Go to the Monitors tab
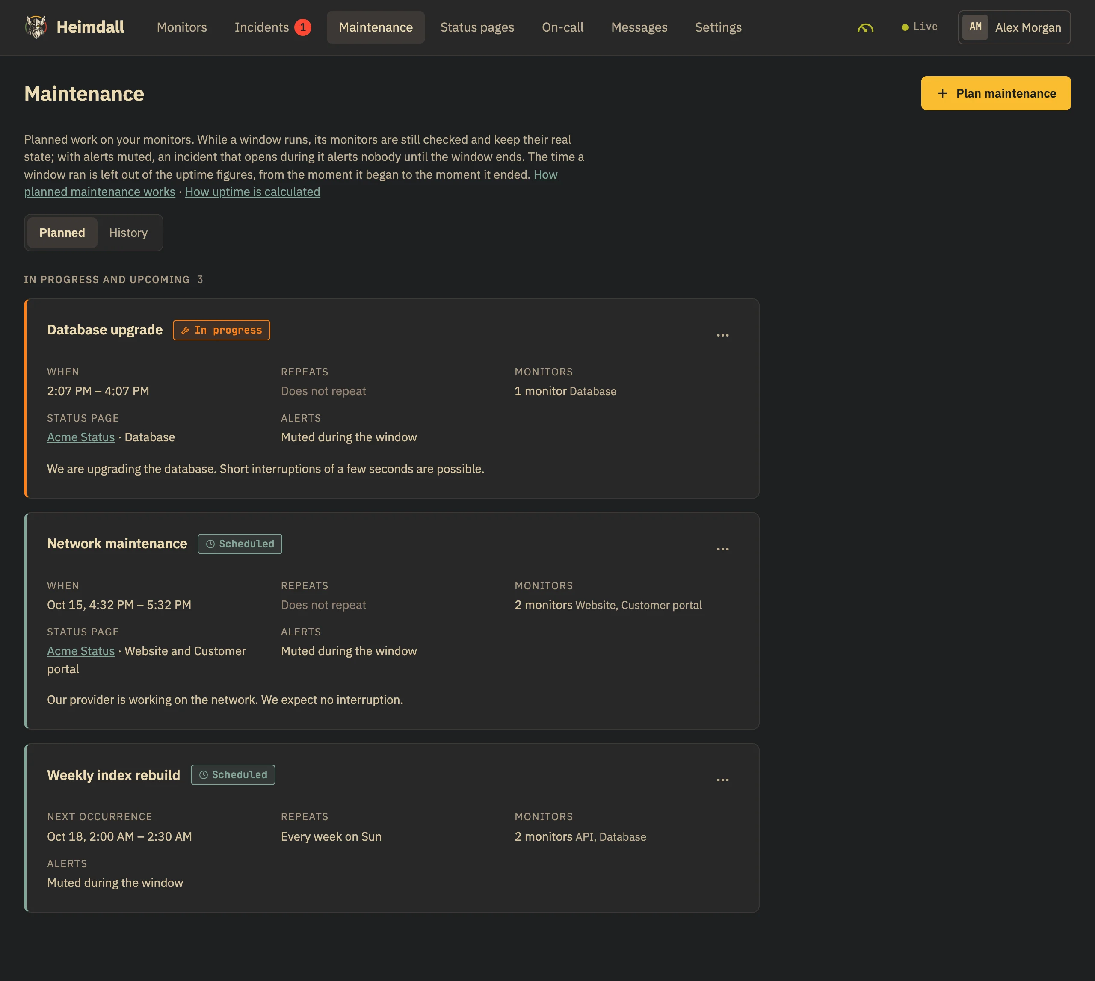The height and width of the screenshot is (981, 1095). tap(182, 27)
